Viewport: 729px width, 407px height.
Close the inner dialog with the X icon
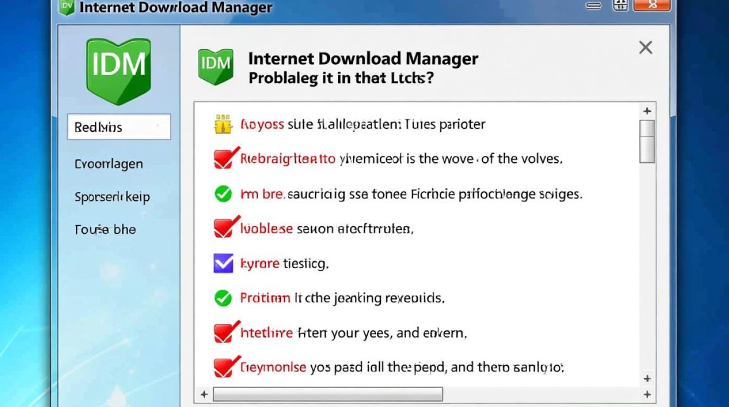coord(645,48)
